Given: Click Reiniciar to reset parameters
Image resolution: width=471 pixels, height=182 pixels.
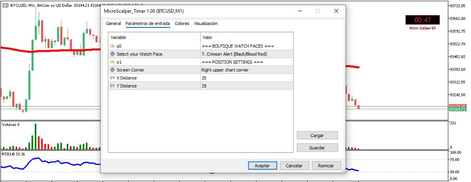Looking at the screenshot, I should [x=327, y=165].
